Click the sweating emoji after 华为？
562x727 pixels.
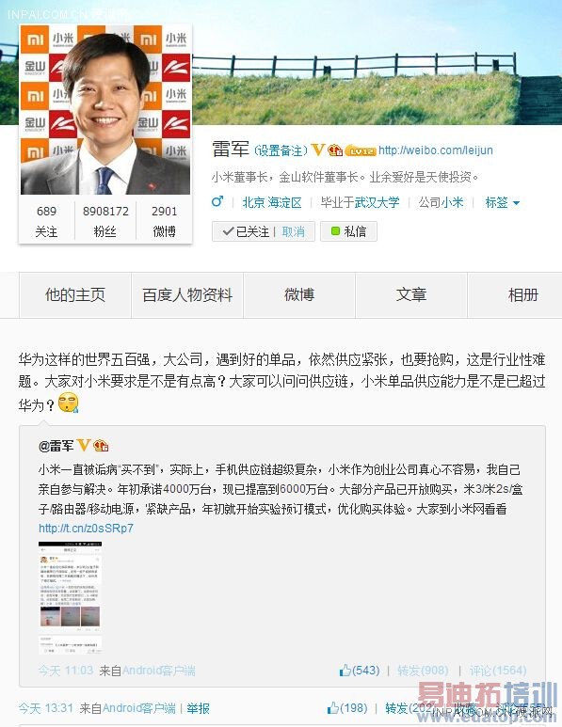coord(69,403)
